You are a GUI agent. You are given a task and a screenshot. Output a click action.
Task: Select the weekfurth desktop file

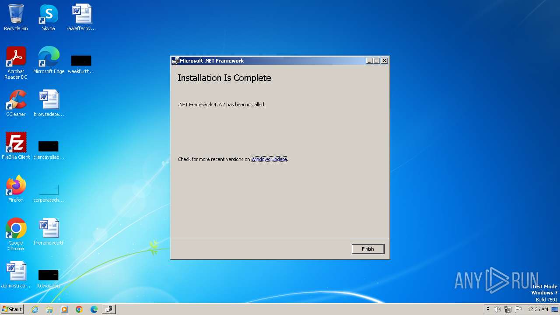pyautogui.click(x=81, y=64)
